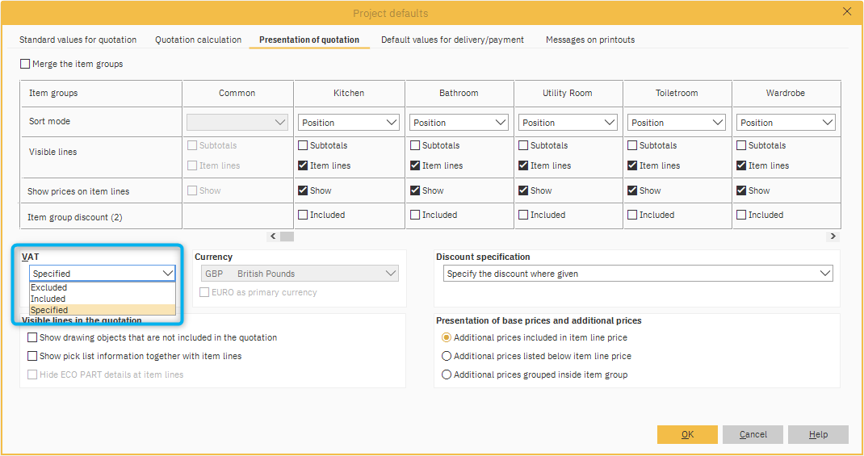Close the Project defaults dialog
The width and height of the screenshot is (864, 456).
(x=846, y=11)
